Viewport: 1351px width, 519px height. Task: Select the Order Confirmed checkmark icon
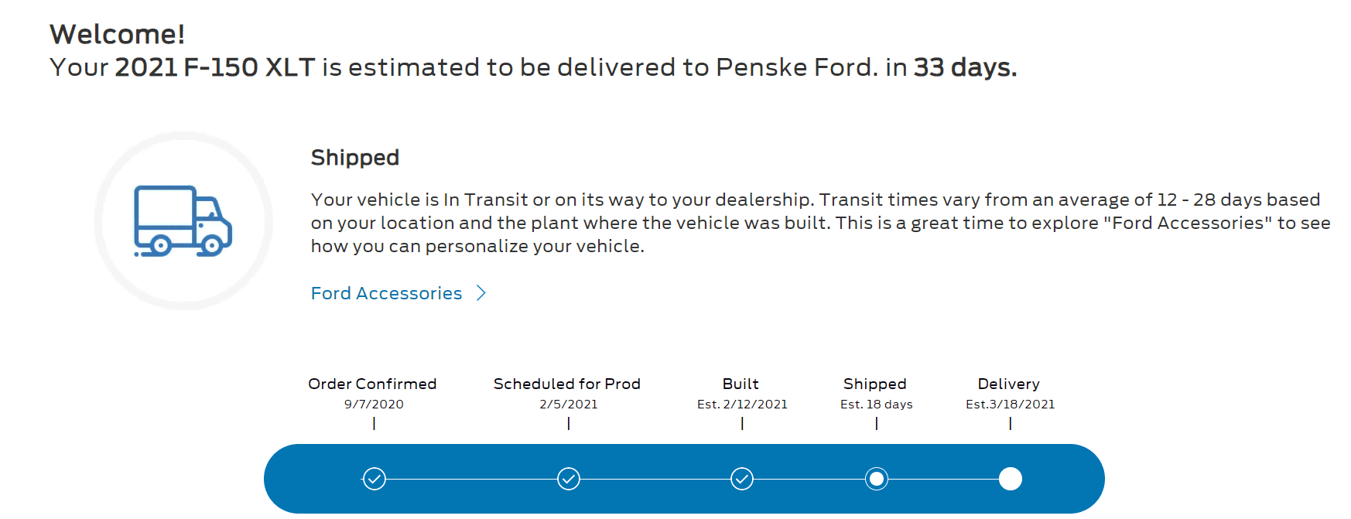375,479
